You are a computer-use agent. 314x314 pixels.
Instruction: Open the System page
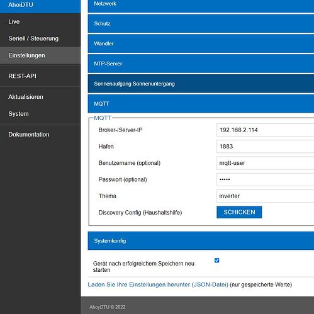tap(40, 114)
